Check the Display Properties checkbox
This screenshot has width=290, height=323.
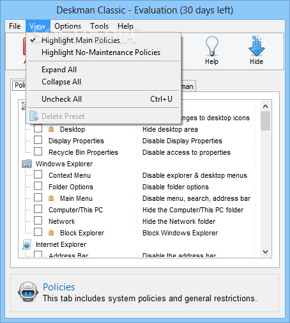click(x=38, y=140)
